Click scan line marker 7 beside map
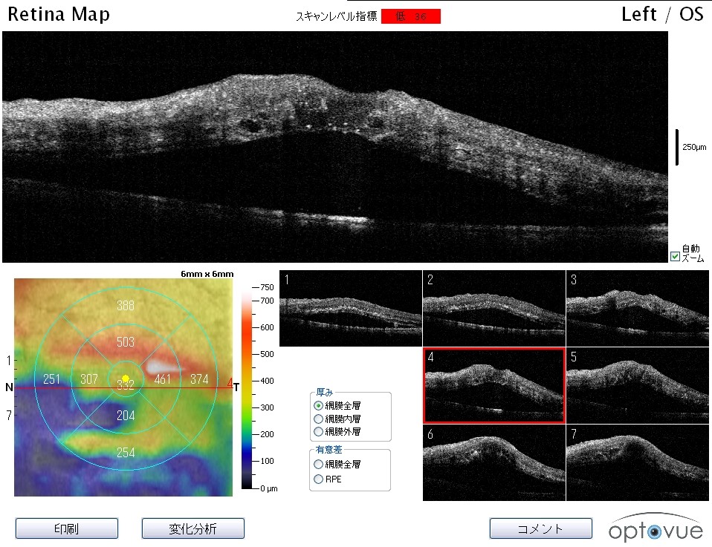Viewport: 712px width, 547px height. (x=9, y=415)
